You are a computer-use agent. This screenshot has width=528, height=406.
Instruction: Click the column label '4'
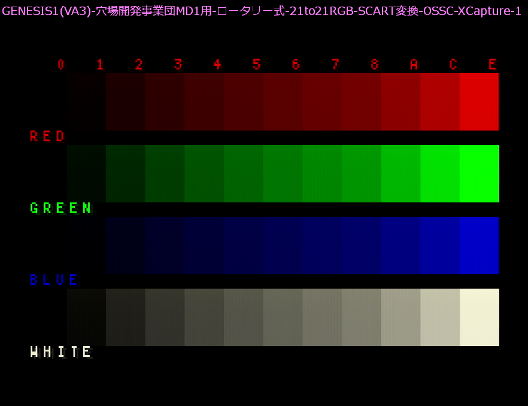tap(217, 64)
